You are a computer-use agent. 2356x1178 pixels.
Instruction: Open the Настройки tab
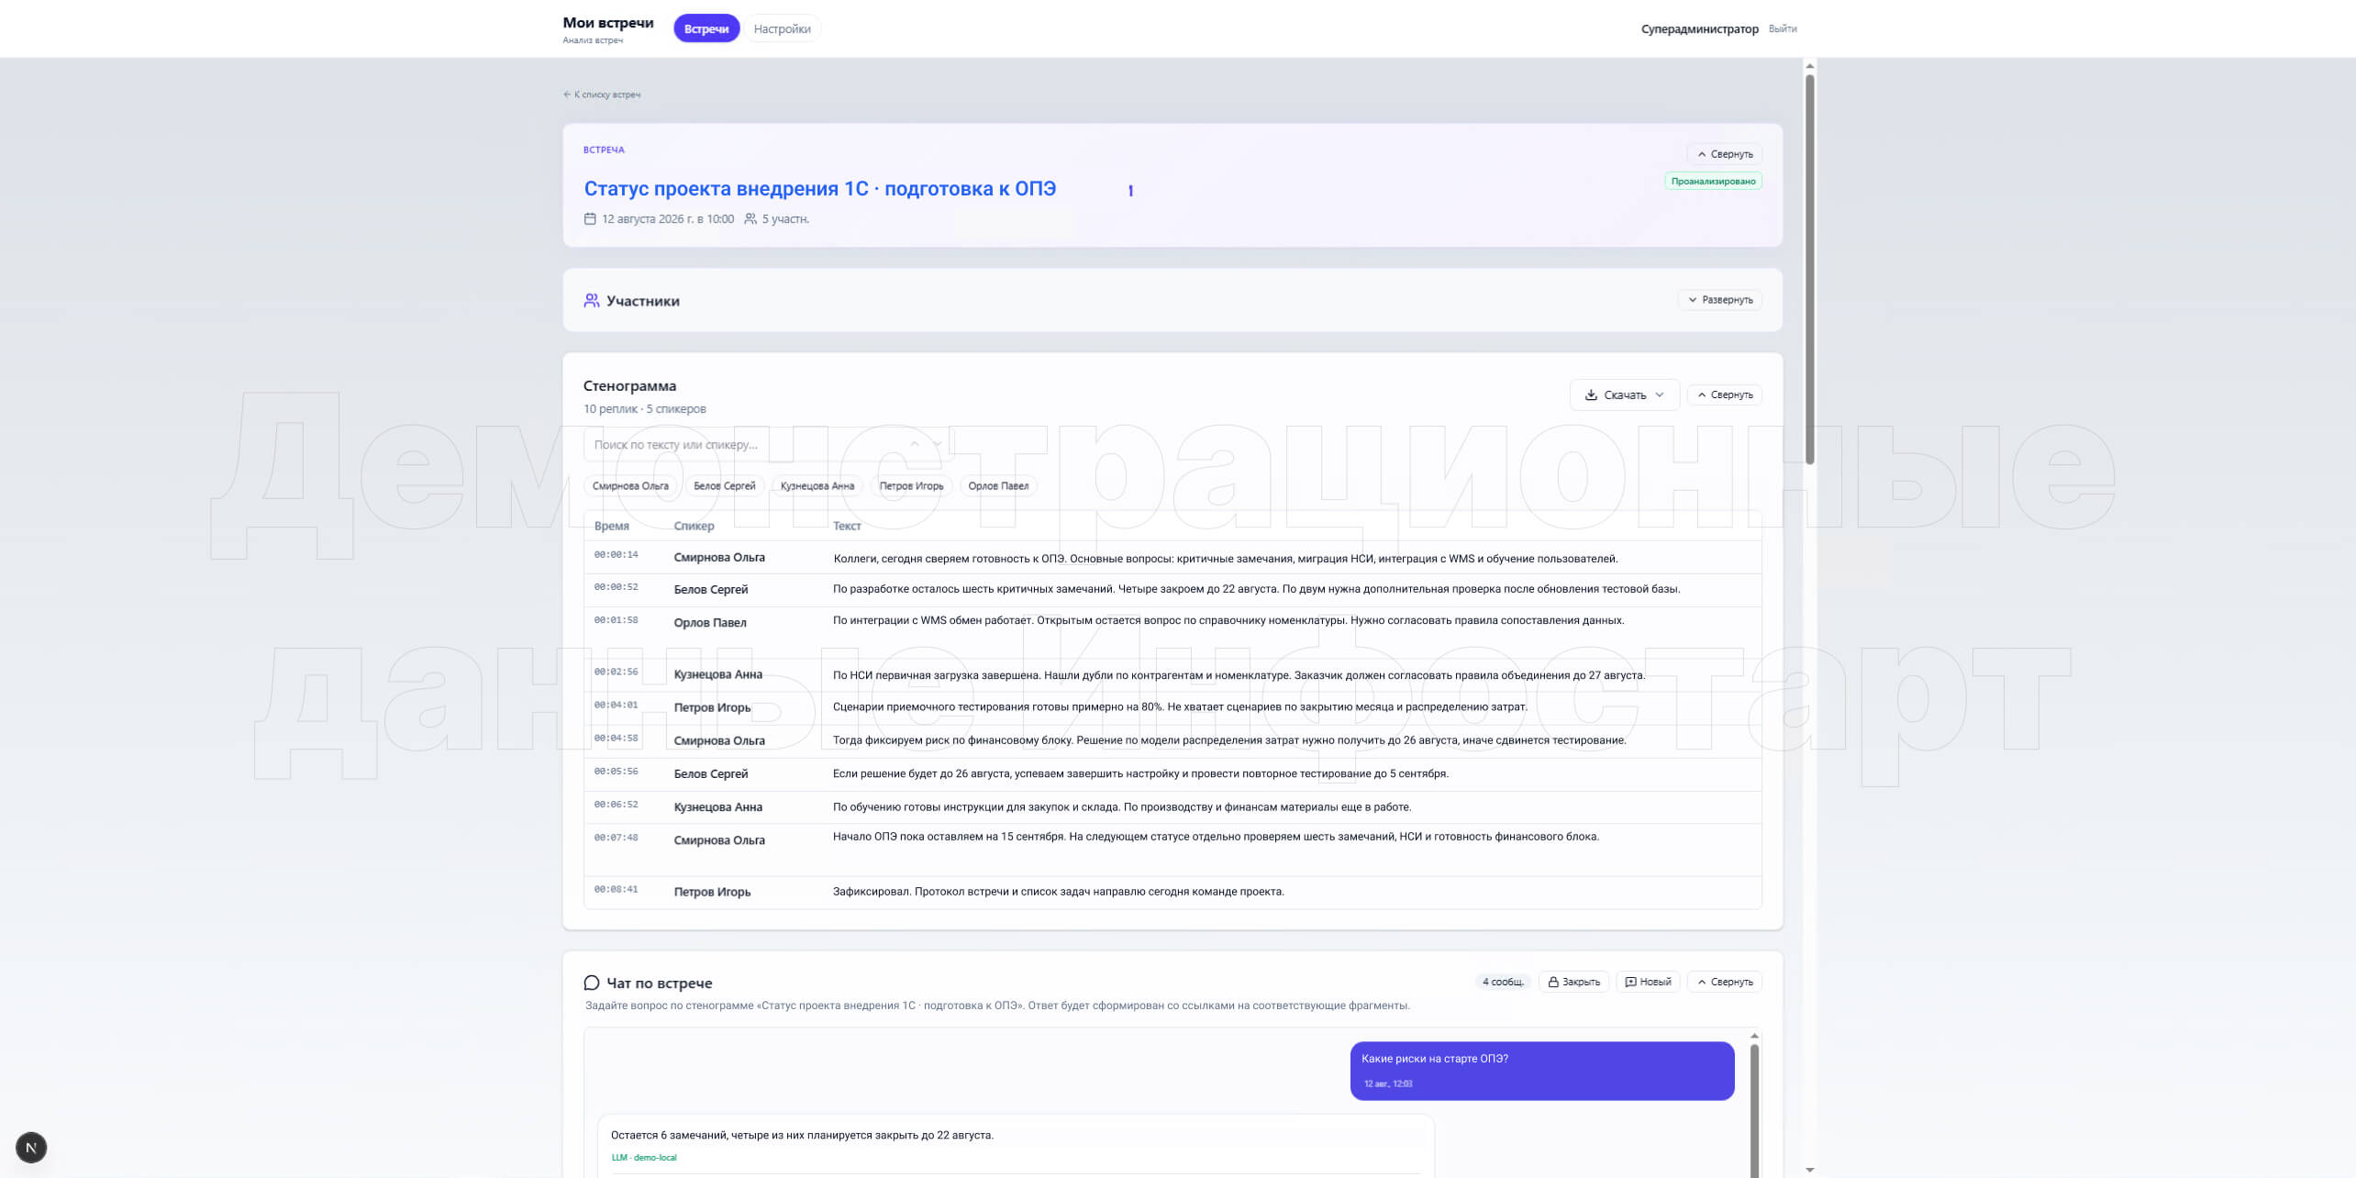point(782,28)
